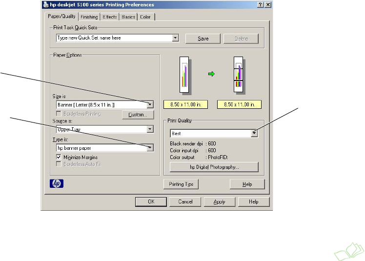
Task: Click the original page preview thumbnail
Action: coord(185,75)
